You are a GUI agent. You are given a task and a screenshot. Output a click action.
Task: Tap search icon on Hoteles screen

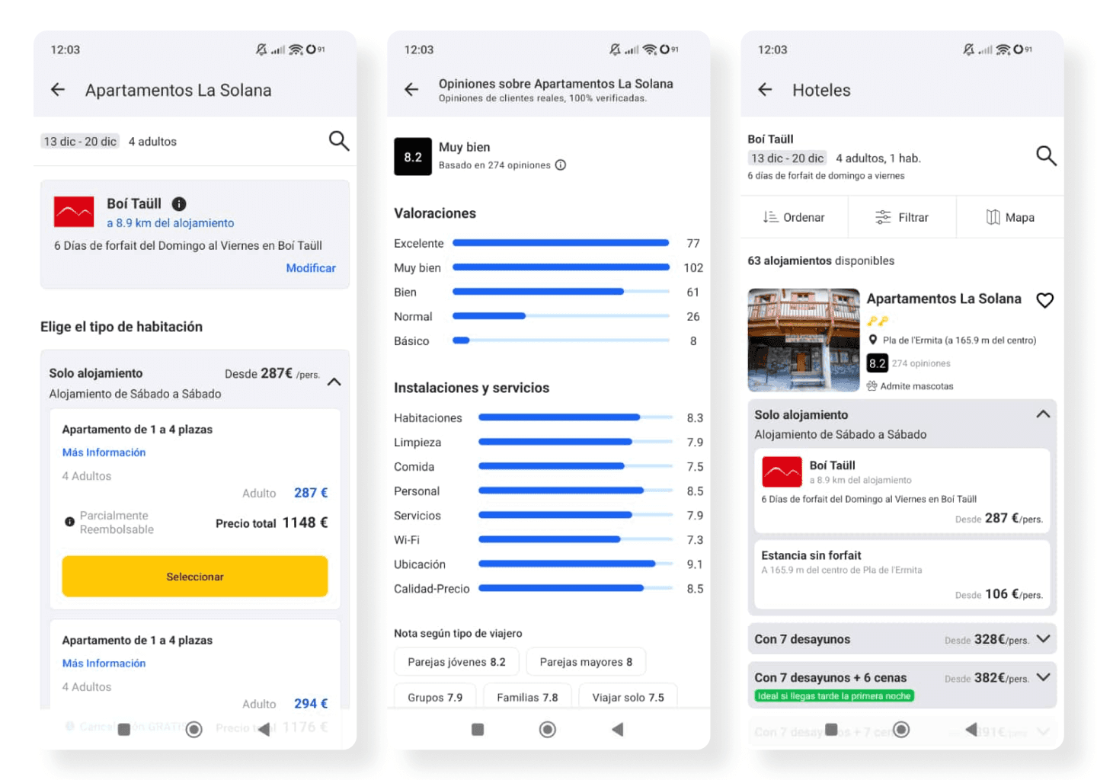coord(1046,156)
